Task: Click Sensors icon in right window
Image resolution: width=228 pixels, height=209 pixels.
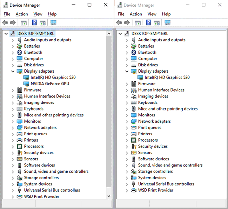Action: (134, 153)
